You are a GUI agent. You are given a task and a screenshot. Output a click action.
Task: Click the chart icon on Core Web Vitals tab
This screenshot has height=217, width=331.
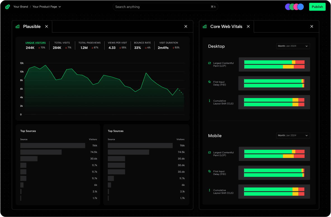coord(205,26)
